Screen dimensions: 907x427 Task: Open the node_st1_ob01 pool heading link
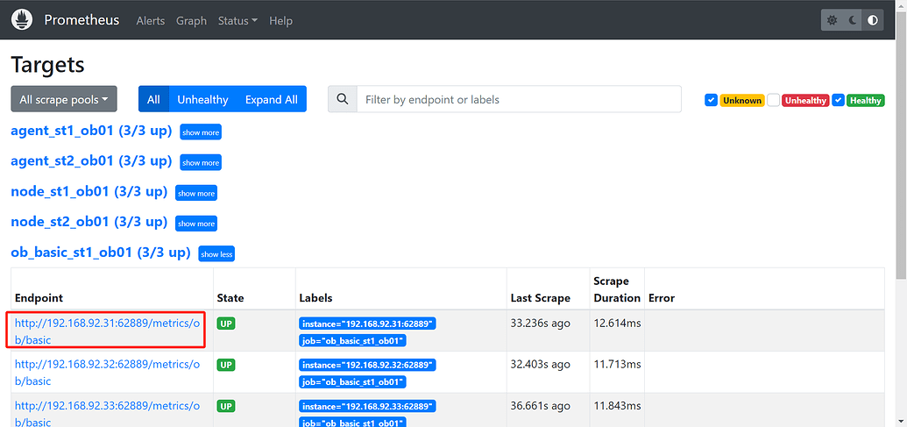[x=89, y=191]
